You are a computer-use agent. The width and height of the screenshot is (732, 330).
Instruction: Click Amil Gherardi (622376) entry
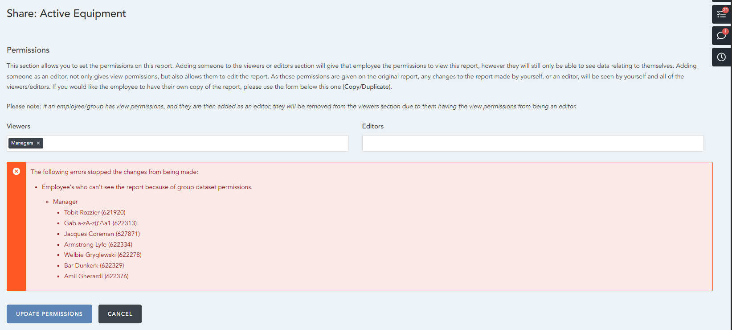tap(96, 276)
